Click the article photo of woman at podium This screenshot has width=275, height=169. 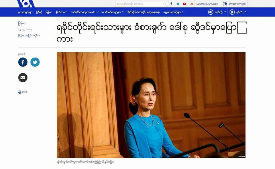tap(151, 105)
